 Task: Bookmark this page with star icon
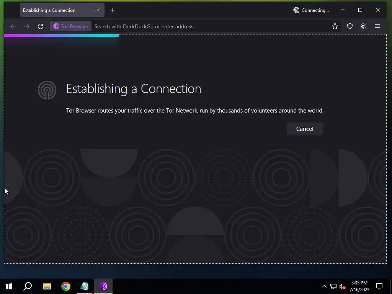pyautogui.click(x=335, y=26)
